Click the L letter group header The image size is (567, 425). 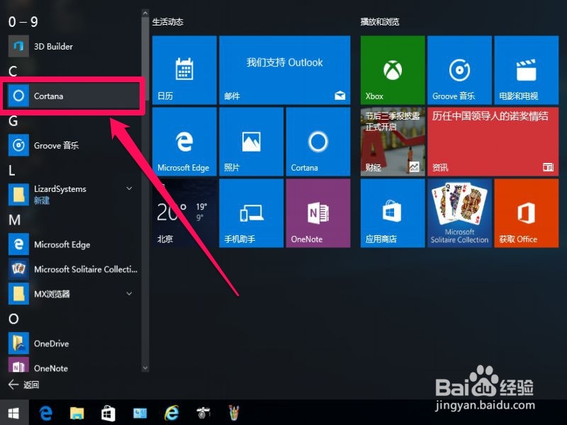[12, 170]
